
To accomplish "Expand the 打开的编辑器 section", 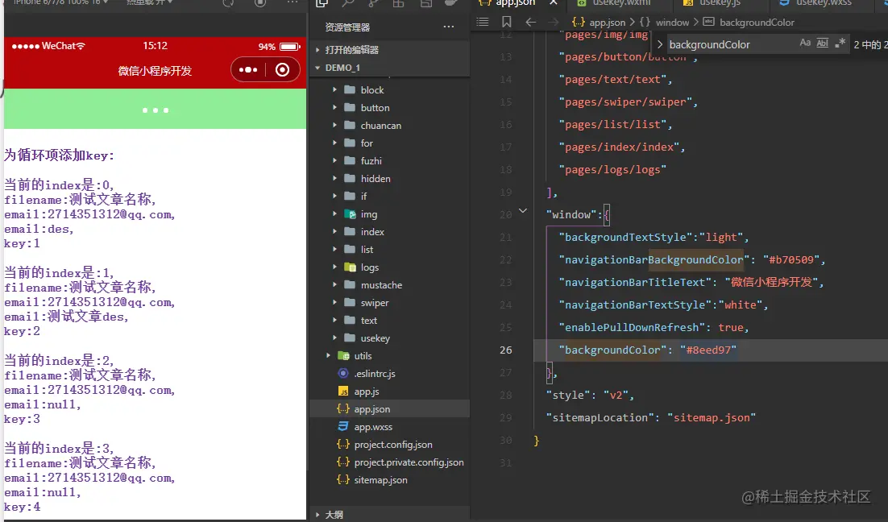I will (x=317, y=50).
